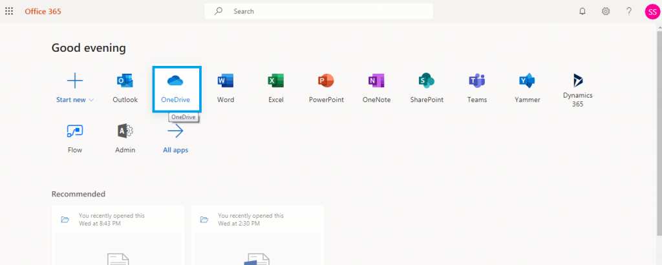Click the Office 365 home link
Image resolution: width=662 pixels, height=265 pixels.
click(x=43, y=12)
